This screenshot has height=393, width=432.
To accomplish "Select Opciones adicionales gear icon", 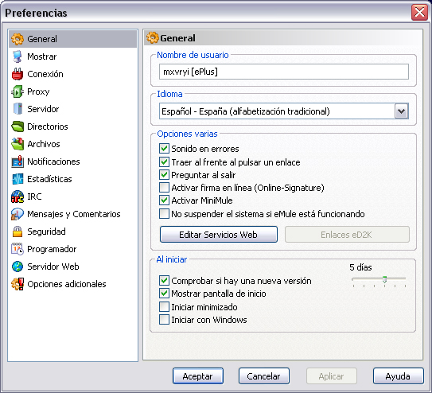I will [x=18, y=284].
